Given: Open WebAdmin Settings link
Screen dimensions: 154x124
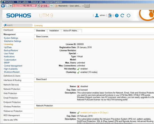Looking at the screenshot, I should [12, 41].
